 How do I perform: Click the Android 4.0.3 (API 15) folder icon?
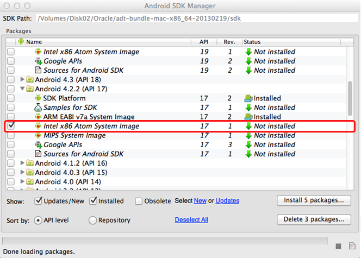coord(29,173)
